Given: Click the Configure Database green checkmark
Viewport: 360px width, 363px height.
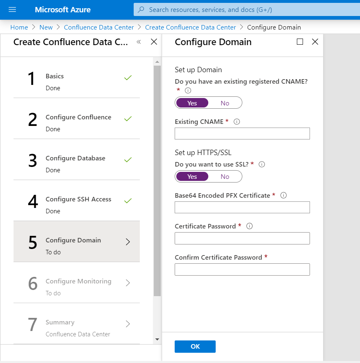Looking at the screenshot, I should pyautogui.click(x=128, y=160).
